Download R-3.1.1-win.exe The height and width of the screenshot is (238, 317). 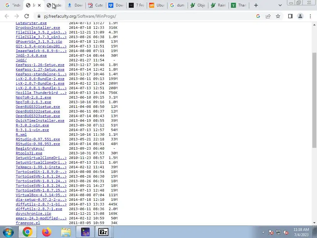point(32,130)
